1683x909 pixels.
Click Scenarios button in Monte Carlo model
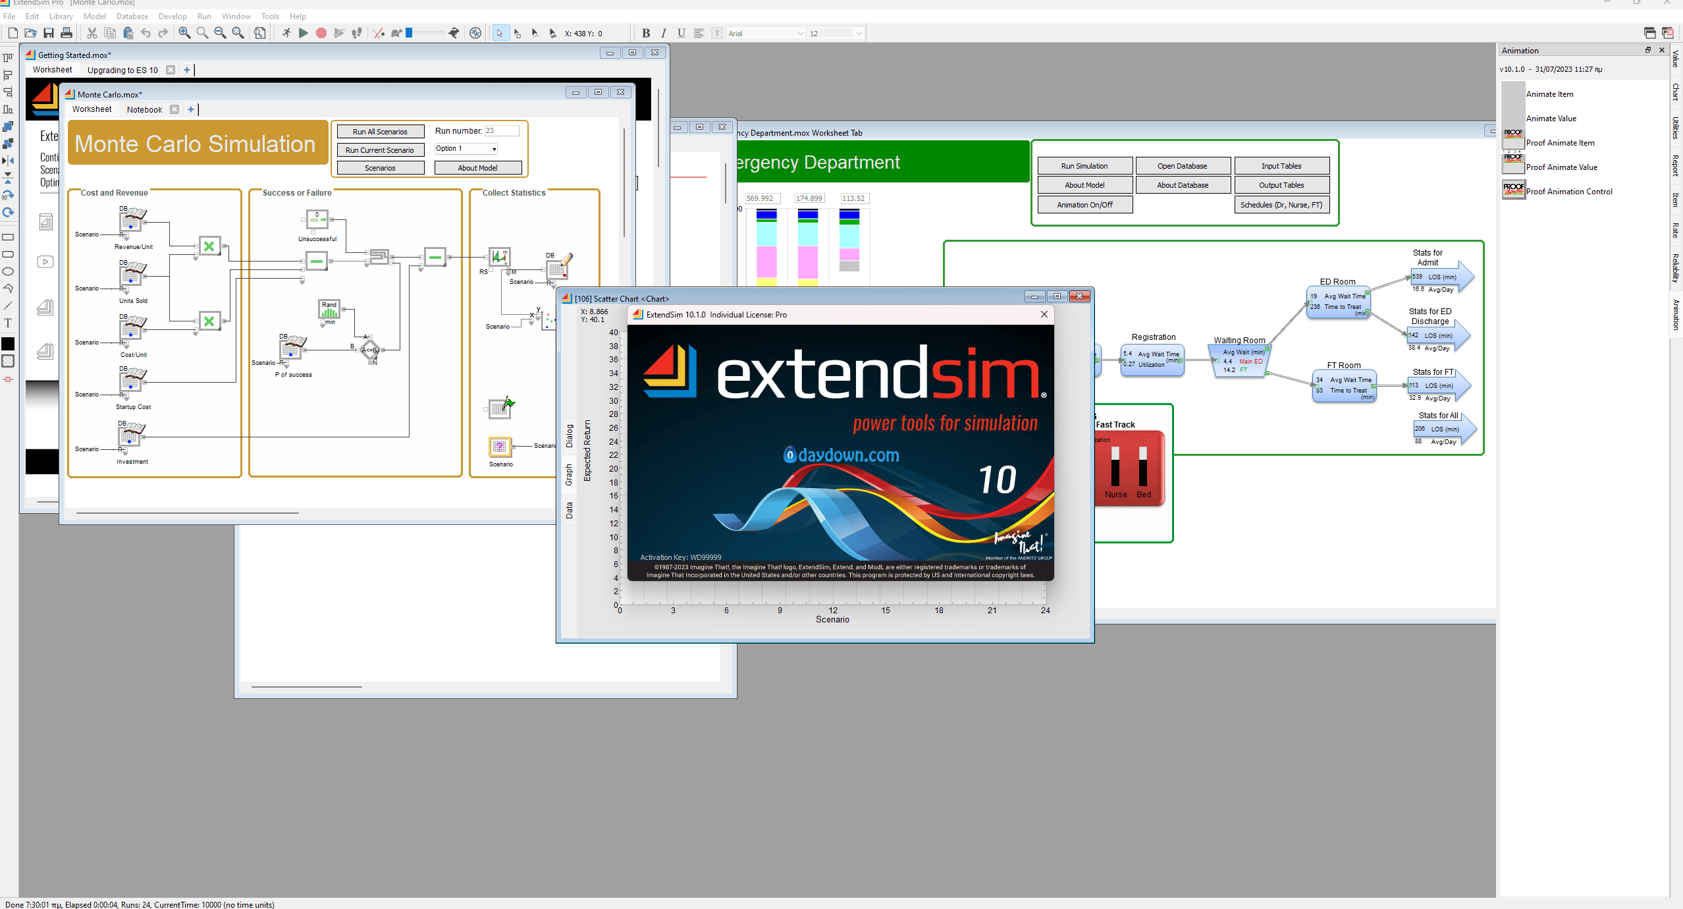click(380, 168)
